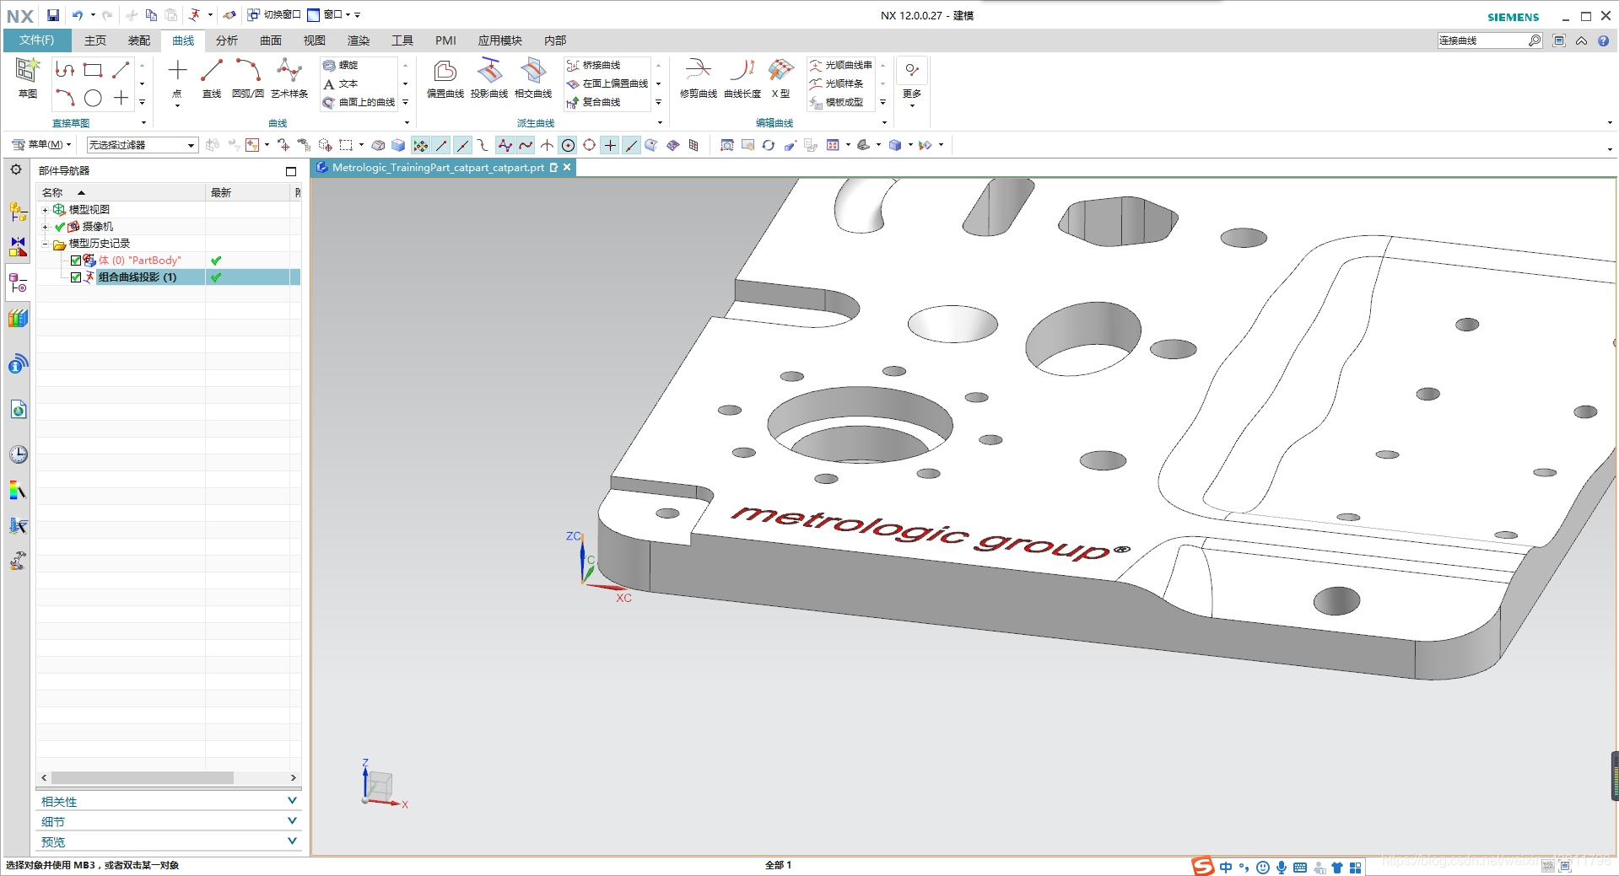The image size is (1619, 876).
Task: Open the X 型 X-form tool
Action: [781, 78]
